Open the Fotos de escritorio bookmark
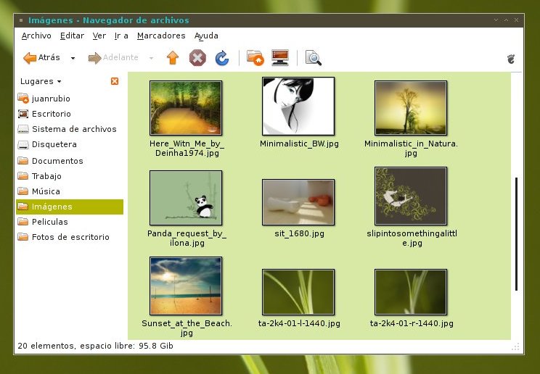 70,237
